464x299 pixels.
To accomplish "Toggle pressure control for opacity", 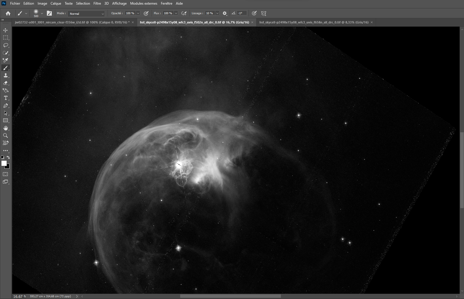I will coord(146,13).
